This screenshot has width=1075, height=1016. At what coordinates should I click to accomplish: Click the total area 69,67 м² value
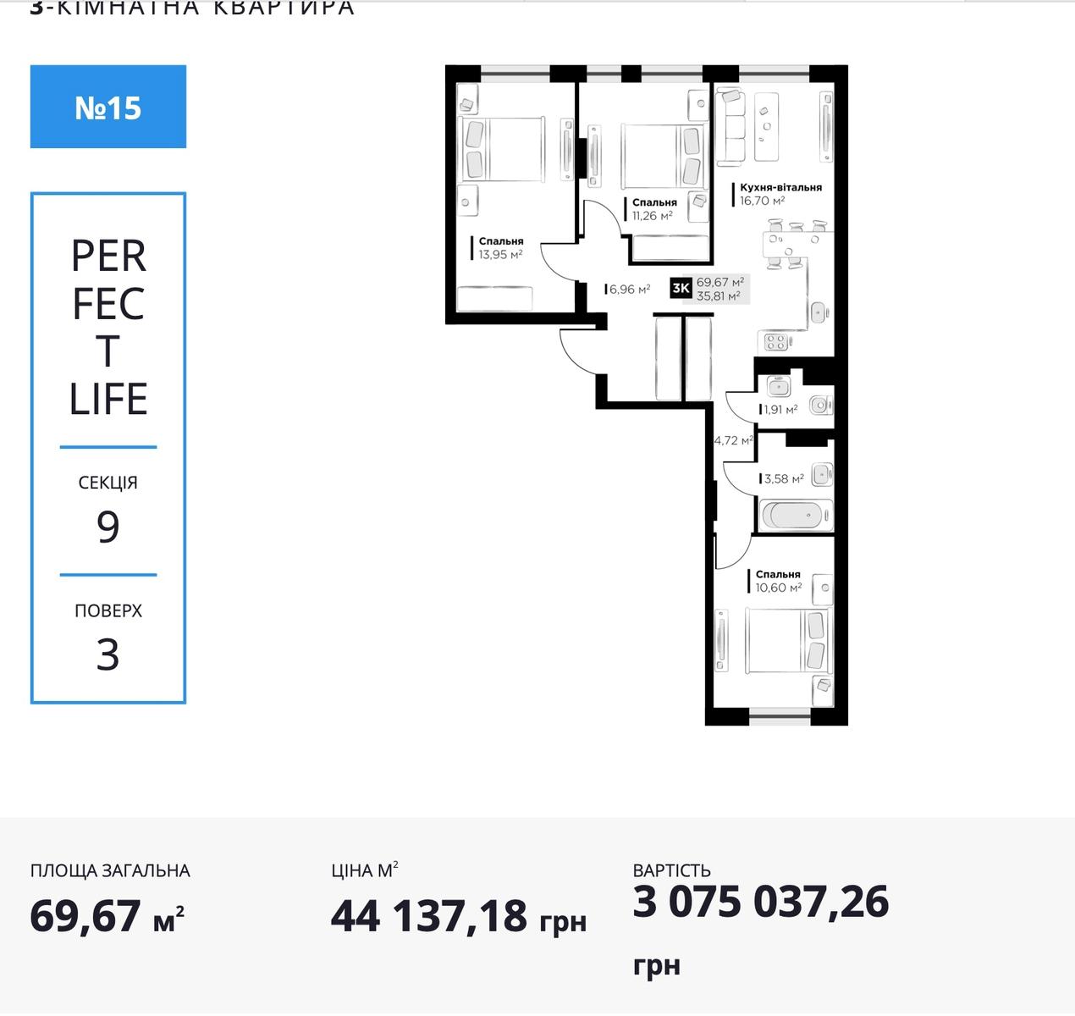pos(107,916)
